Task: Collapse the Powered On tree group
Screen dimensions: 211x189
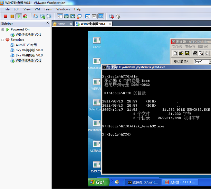Action: pos(2,29)
